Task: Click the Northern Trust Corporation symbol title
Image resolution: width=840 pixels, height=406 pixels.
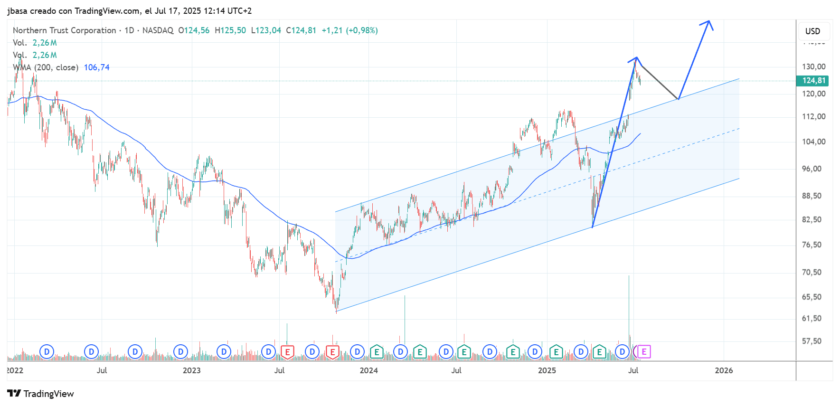Action: click(x=64, y=30)
